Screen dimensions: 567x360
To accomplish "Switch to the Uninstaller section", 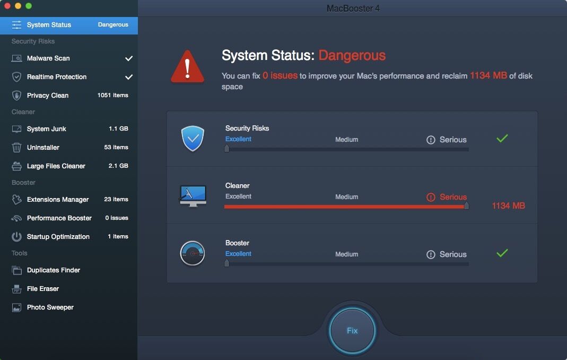I will [x=69, y=148].
